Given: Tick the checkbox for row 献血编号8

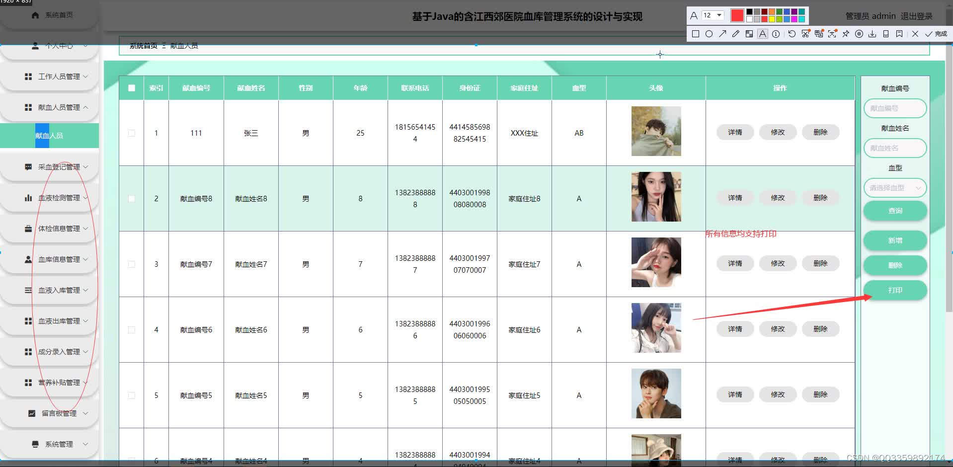Looking at the screenshot, I should pyautogui.click(x=132, y=199).
